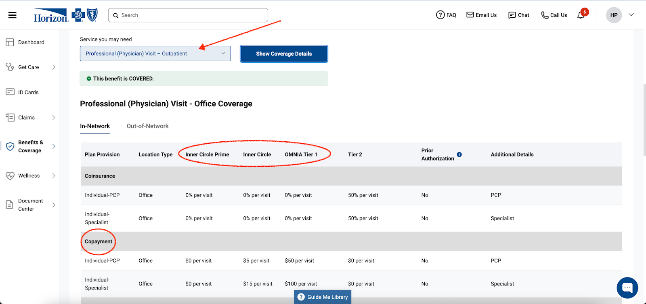
Task: Open the Guide Me Library button
Action: 323,297
